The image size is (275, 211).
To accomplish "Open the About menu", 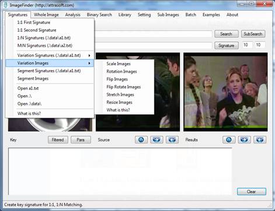I will 232,15.
